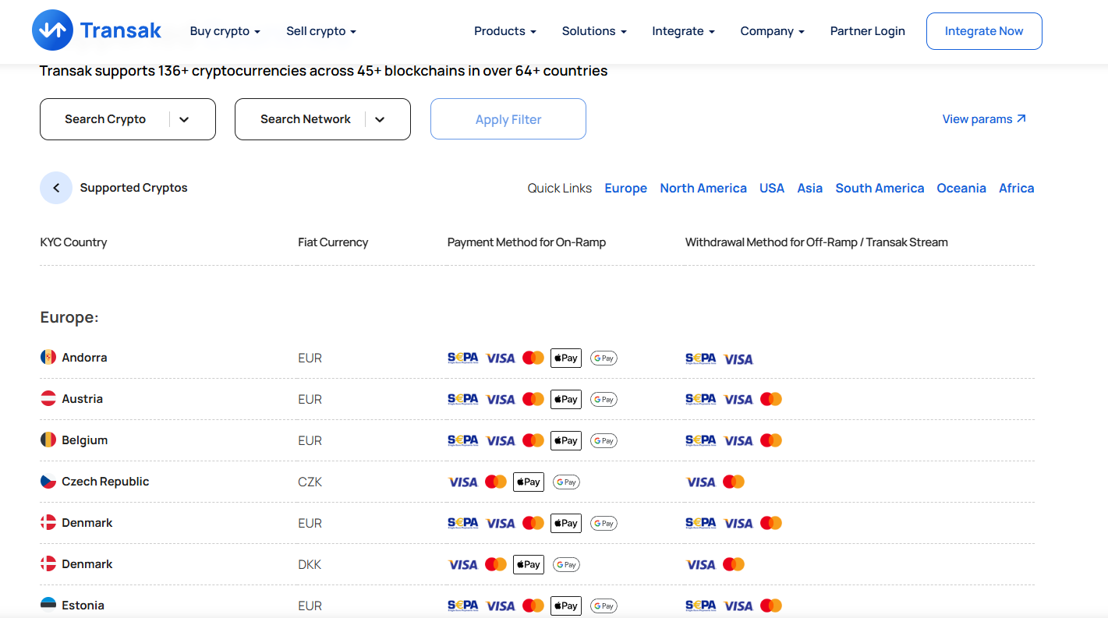This screenshot has height=618, width=1108.
Task: Click the Transak logo icon
Action: (x=52, y=30)
